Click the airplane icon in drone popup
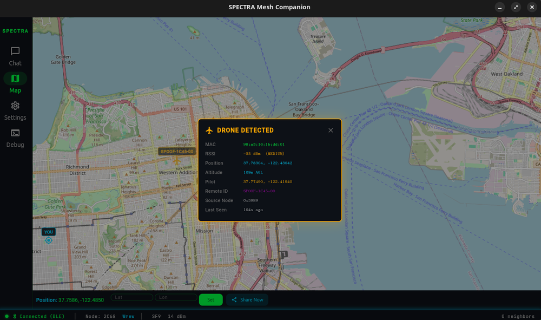 (x=209, y=130)
